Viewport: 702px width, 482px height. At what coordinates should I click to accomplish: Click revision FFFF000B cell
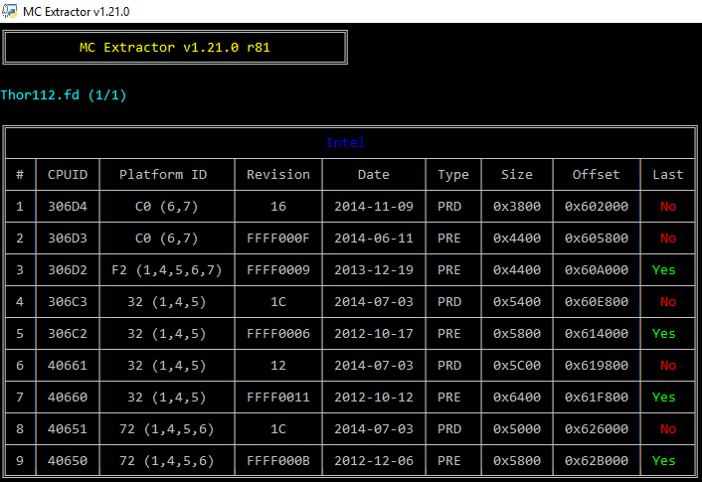pos(278,461)
